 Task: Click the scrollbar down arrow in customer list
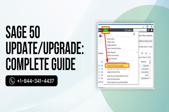coord(150,78)
